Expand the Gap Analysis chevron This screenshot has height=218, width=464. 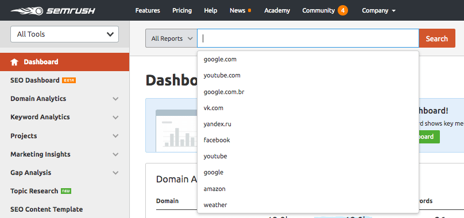(115, 173)
